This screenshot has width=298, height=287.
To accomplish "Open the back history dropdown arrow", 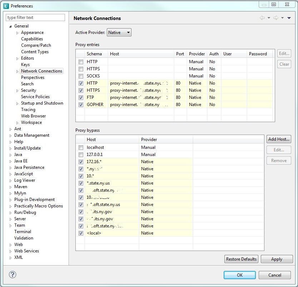I will [x=269, y=18].
